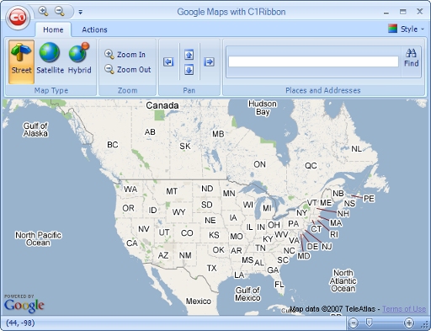Open the round C1 application button
The width and height of the screenshot is (431, 331).
pyautogui.click(x=18, y=18)
